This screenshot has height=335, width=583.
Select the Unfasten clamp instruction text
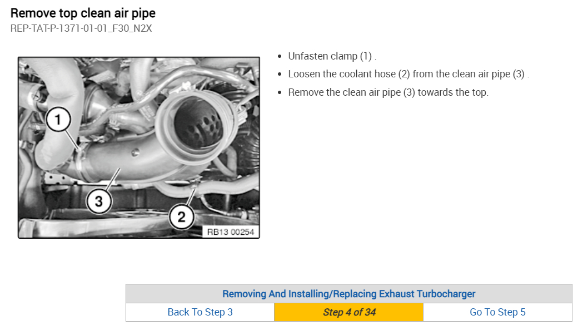click(x=332, y=56)
